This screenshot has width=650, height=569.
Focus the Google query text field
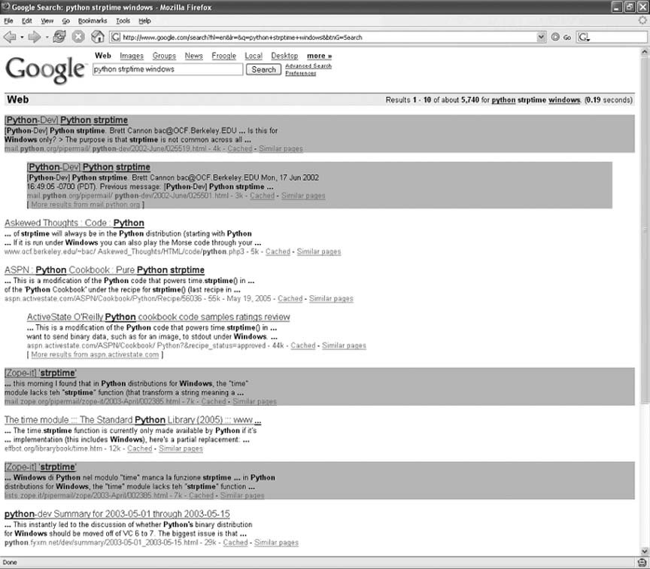167,69
